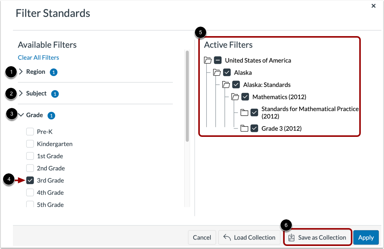Select the Cancel button

point(202,237)
